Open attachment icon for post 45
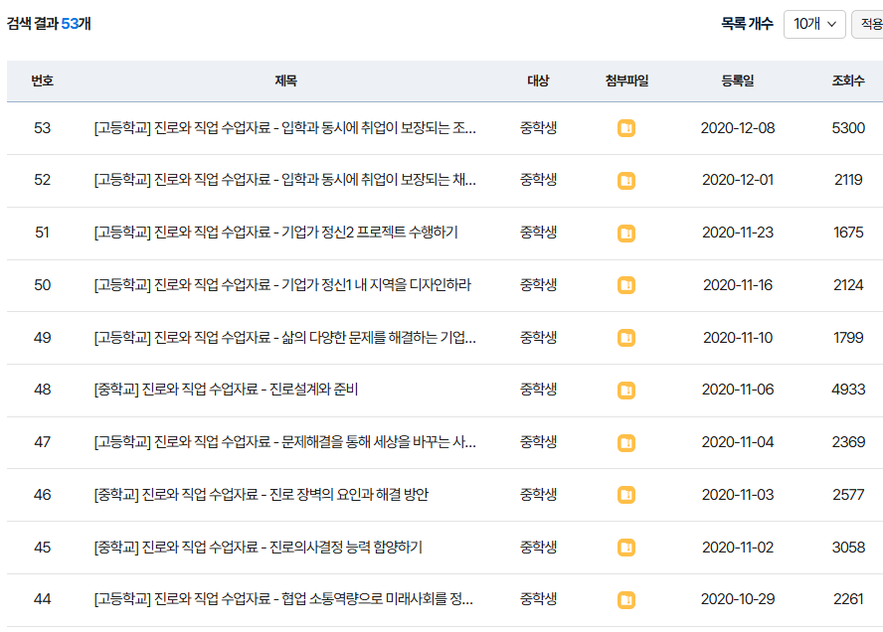The height and width of the screenshot is (632, 883). coord(626,548)
